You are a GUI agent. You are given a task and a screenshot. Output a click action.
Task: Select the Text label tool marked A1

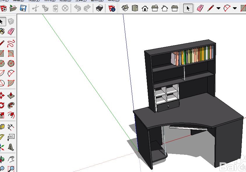coord(11,137)
